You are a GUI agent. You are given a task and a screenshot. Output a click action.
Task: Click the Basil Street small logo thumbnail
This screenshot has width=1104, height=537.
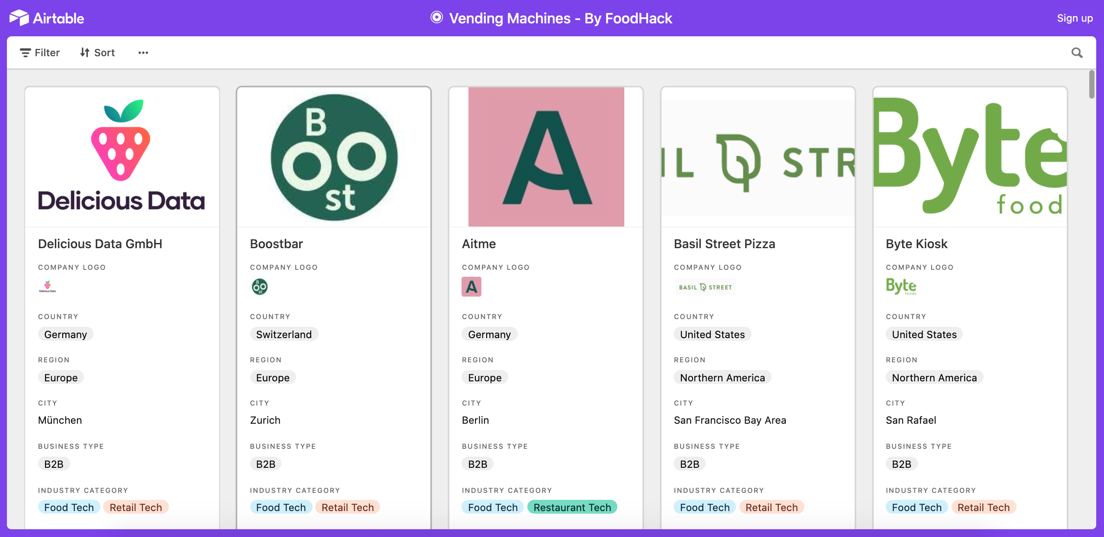tap(705, 287)
